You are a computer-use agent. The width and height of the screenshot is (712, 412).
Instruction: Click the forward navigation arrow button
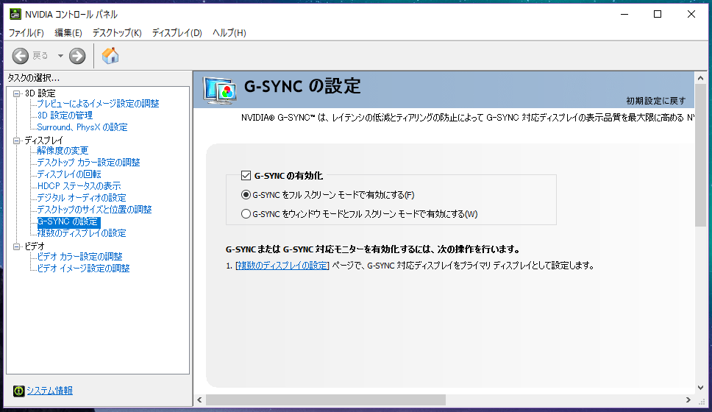pos(77,56)
